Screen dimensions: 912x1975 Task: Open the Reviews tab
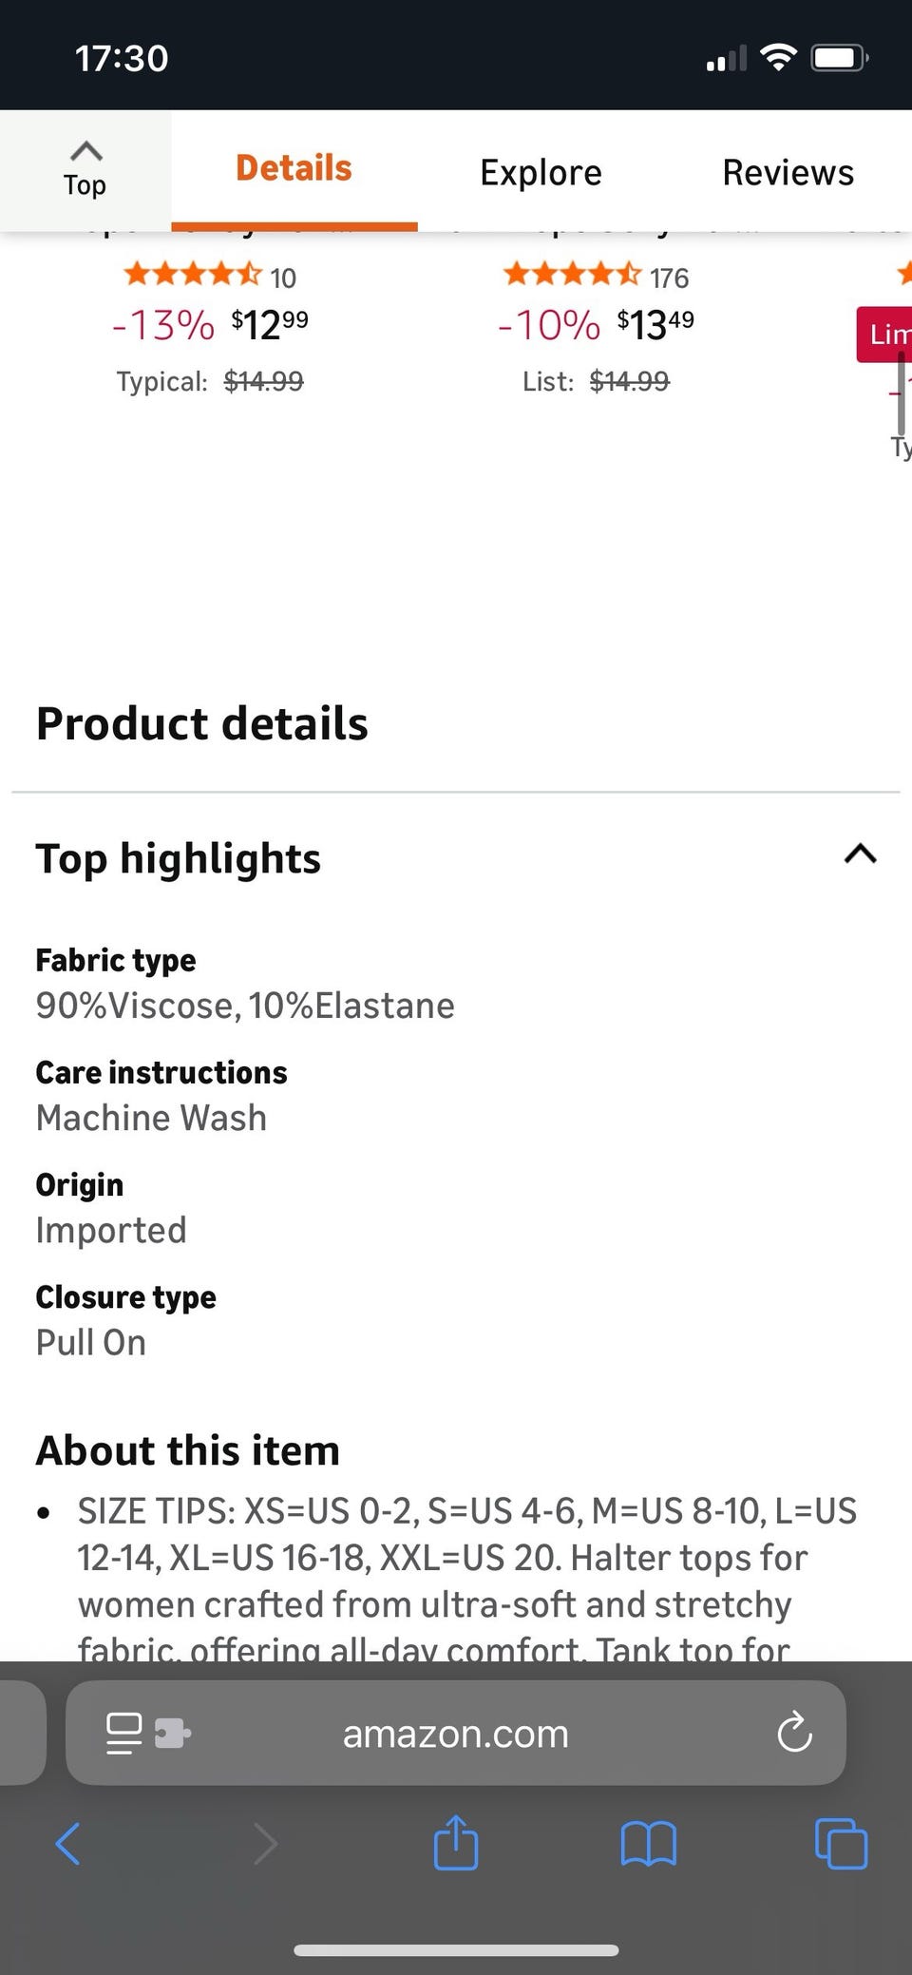tap(788, 173)
